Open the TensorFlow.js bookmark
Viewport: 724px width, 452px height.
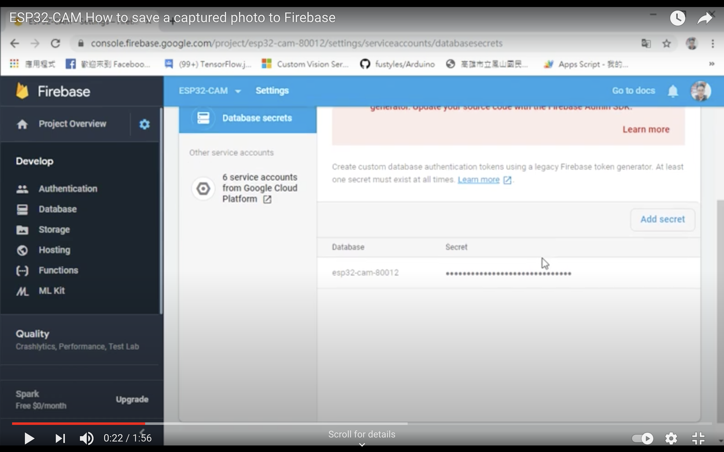pos(208,64)
